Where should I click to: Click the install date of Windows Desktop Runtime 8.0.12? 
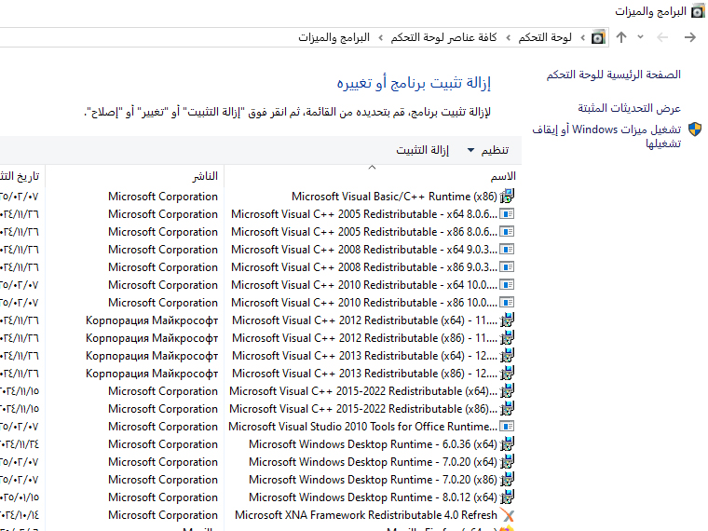[20, 497]
